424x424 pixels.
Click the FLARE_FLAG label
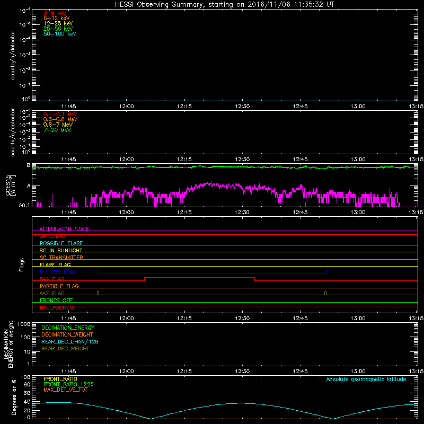[55, 264]
